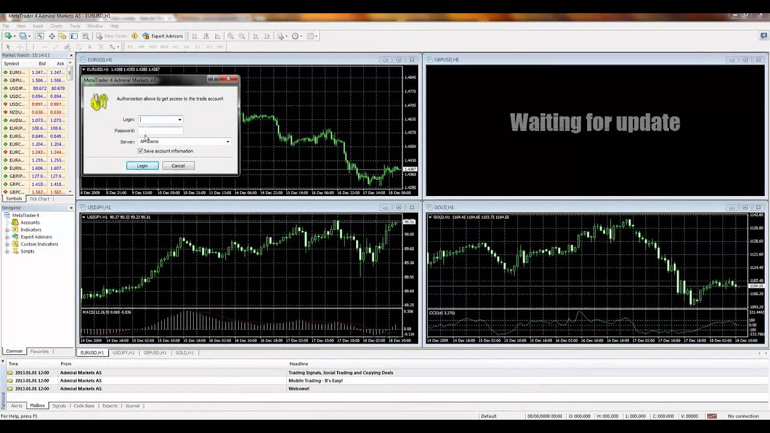
Task: Toggle the Chart Shift icon
Action: click(267, 36)
